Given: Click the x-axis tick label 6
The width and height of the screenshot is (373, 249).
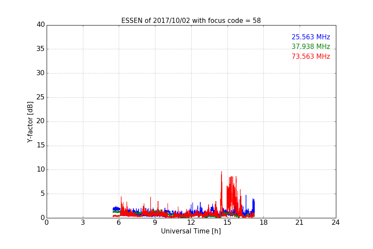Looking at the screenshot, I should [x=119, y=223].
